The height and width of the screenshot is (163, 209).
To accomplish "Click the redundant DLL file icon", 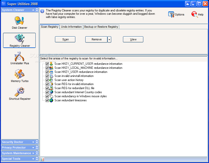I will click(x=51, y=88).
